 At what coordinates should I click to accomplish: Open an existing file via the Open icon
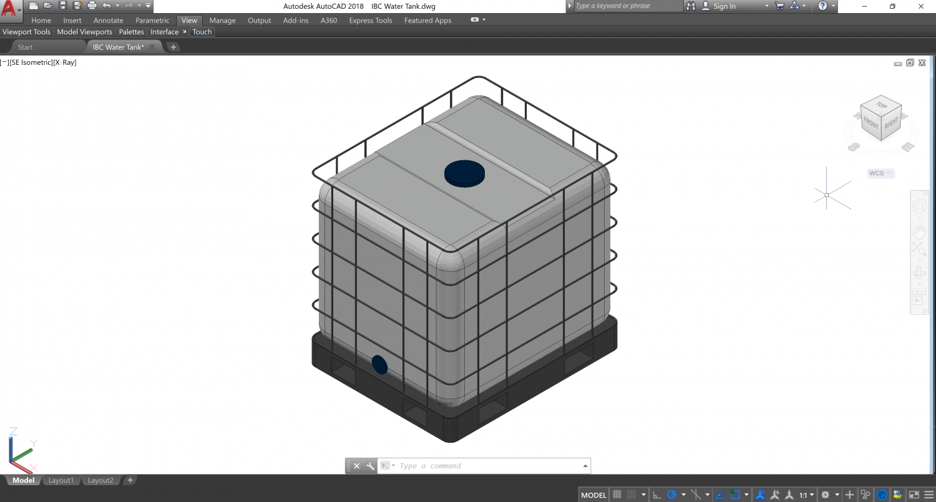click(x=48, y=6)
